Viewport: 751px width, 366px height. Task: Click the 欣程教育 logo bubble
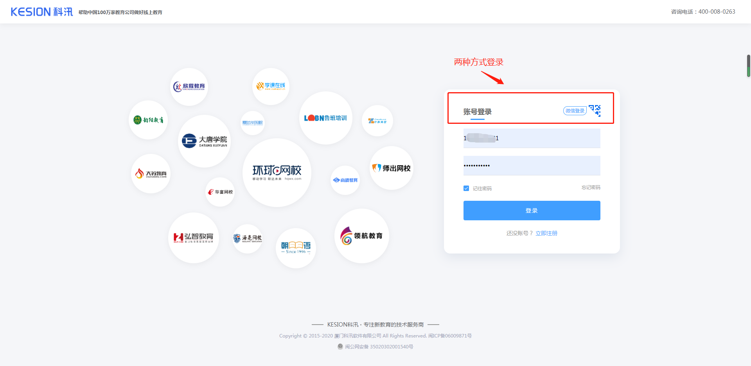point(189,87)
